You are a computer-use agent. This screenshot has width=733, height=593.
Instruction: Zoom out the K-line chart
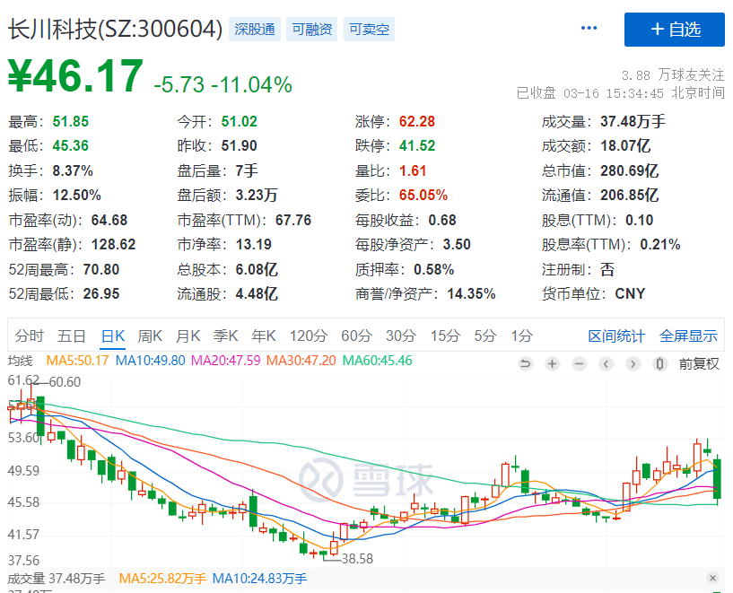[x=580, y=363]
